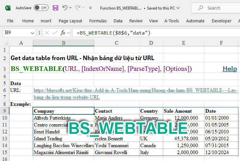
Task: Switch to the Developer tab
Action: (x=222, y=21)
